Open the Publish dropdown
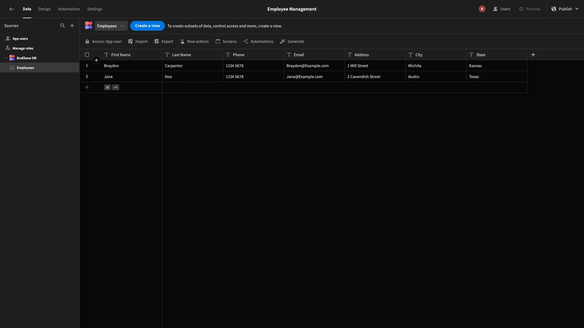 click(x=565, y=9)
